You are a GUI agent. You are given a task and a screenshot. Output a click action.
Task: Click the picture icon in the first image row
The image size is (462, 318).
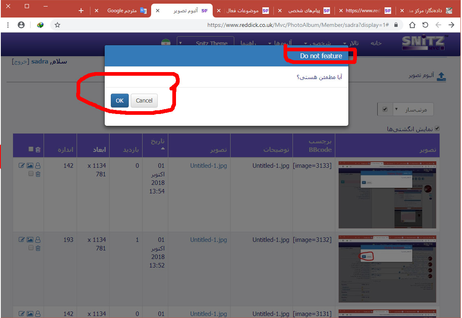pos(30,166)
